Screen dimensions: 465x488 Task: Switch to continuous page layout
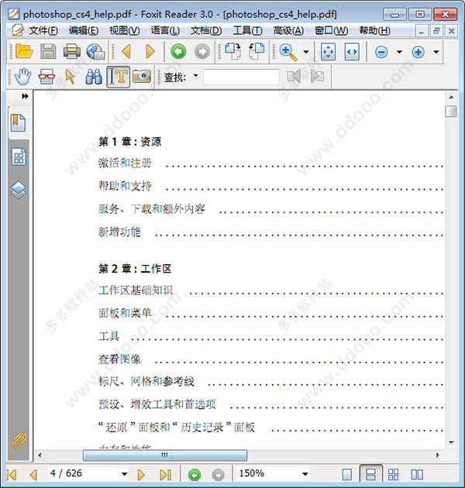370,474
